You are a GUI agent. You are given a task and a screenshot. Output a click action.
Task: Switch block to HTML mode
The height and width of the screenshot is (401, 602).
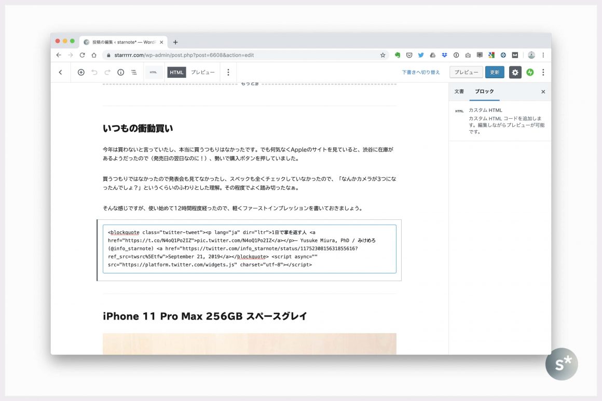click(176, 73)
